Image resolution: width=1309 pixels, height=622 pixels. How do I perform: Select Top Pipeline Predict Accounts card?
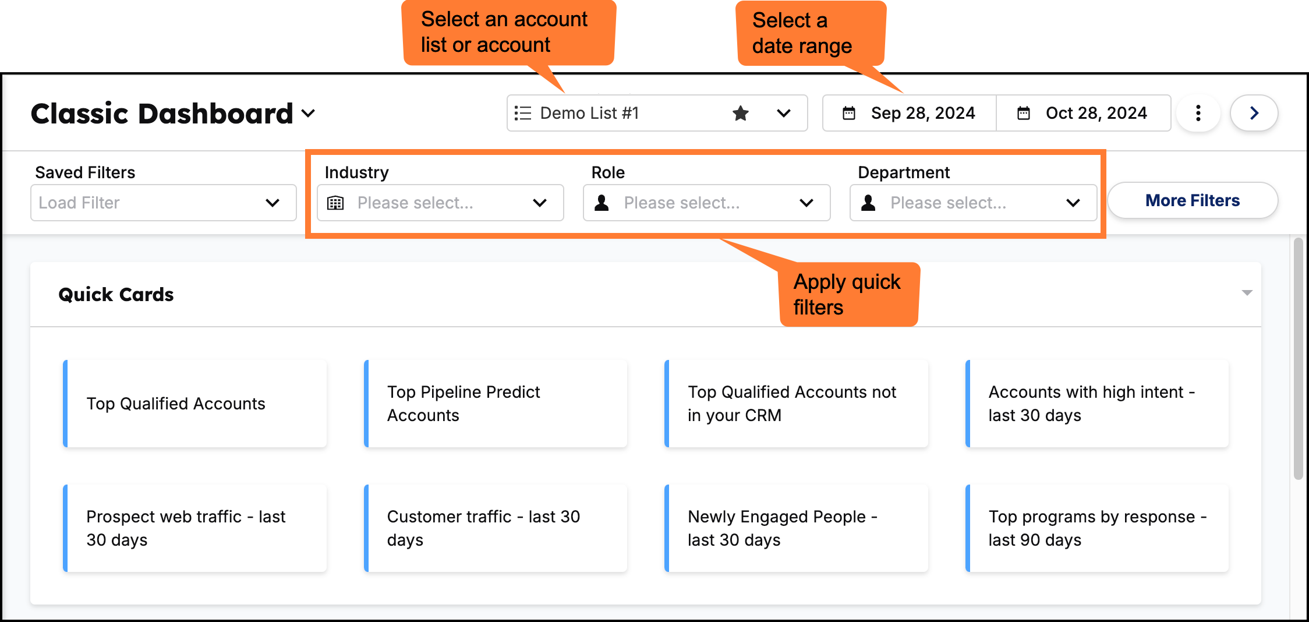pyautogui.click(x=496, y=404)
